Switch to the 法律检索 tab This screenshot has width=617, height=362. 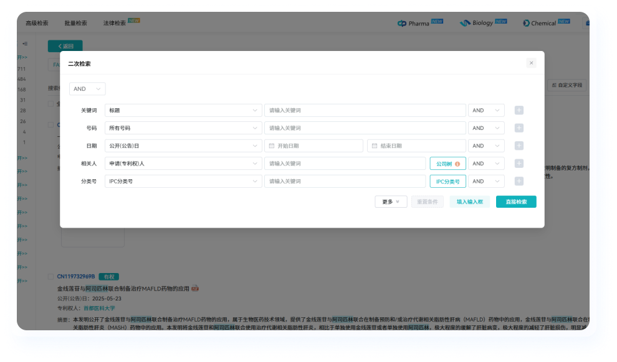coord(115,23)
